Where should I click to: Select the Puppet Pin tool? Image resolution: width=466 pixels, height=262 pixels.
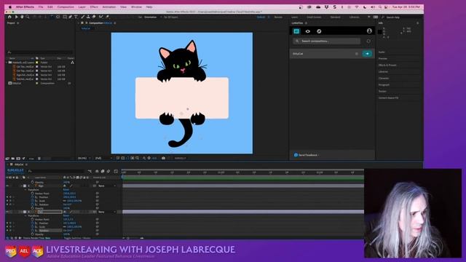click(107, 17)
